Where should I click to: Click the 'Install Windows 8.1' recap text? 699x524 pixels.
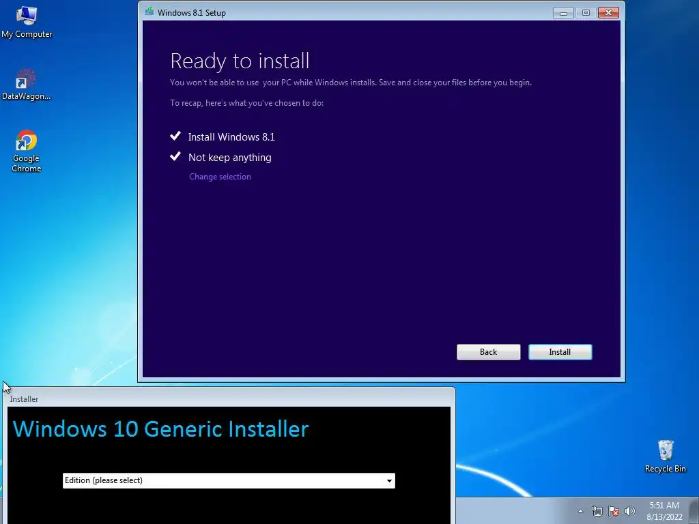click(231, 136)
